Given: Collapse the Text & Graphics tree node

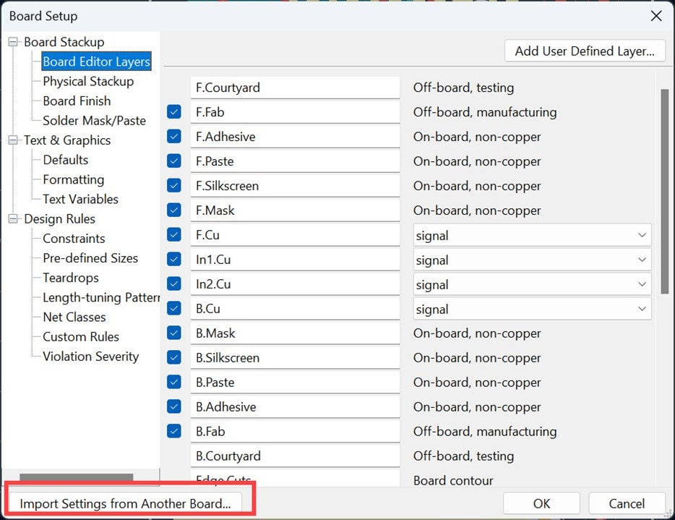Looking at the screenshot, I should pos(13,140).
